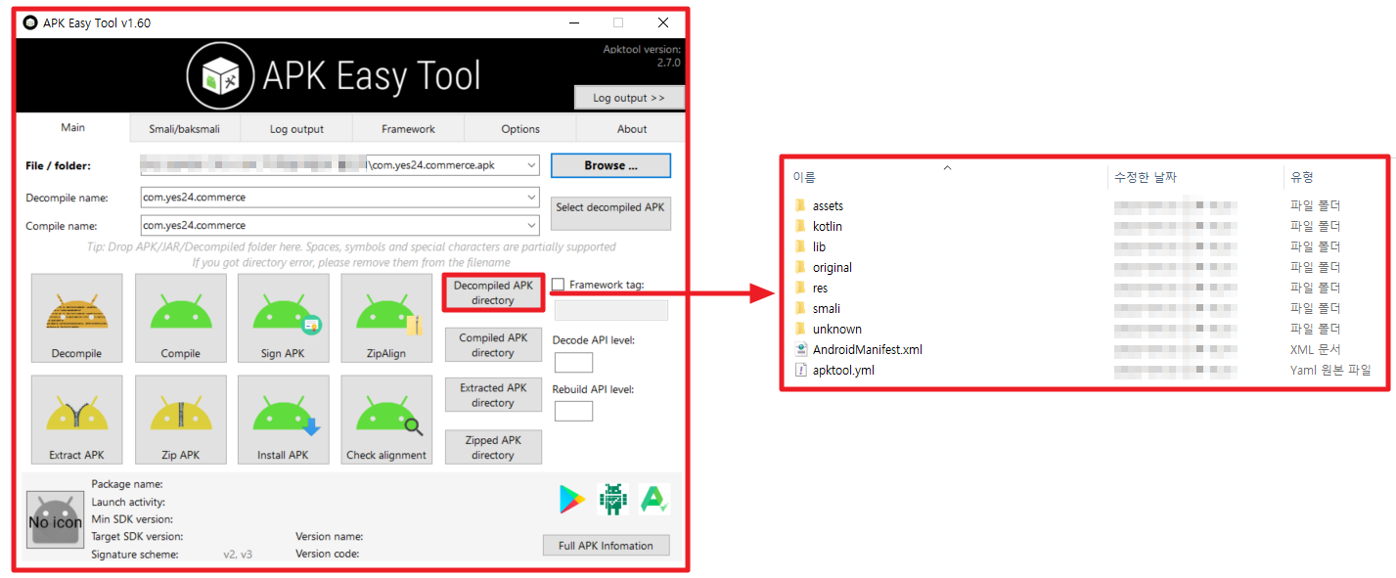
Task: Open the green Android robot store icon
Action: 613,500
